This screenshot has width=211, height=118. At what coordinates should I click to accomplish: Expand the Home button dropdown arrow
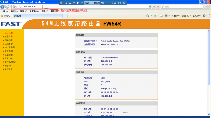click(151, 16)
